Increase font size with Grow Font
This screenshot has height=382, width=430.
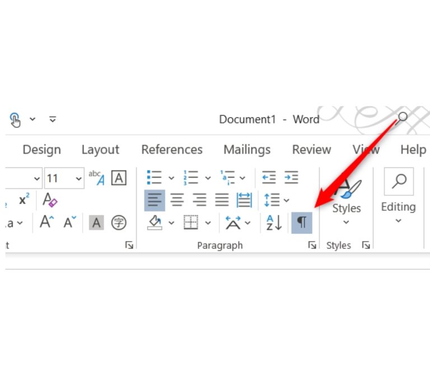(46, 222)
